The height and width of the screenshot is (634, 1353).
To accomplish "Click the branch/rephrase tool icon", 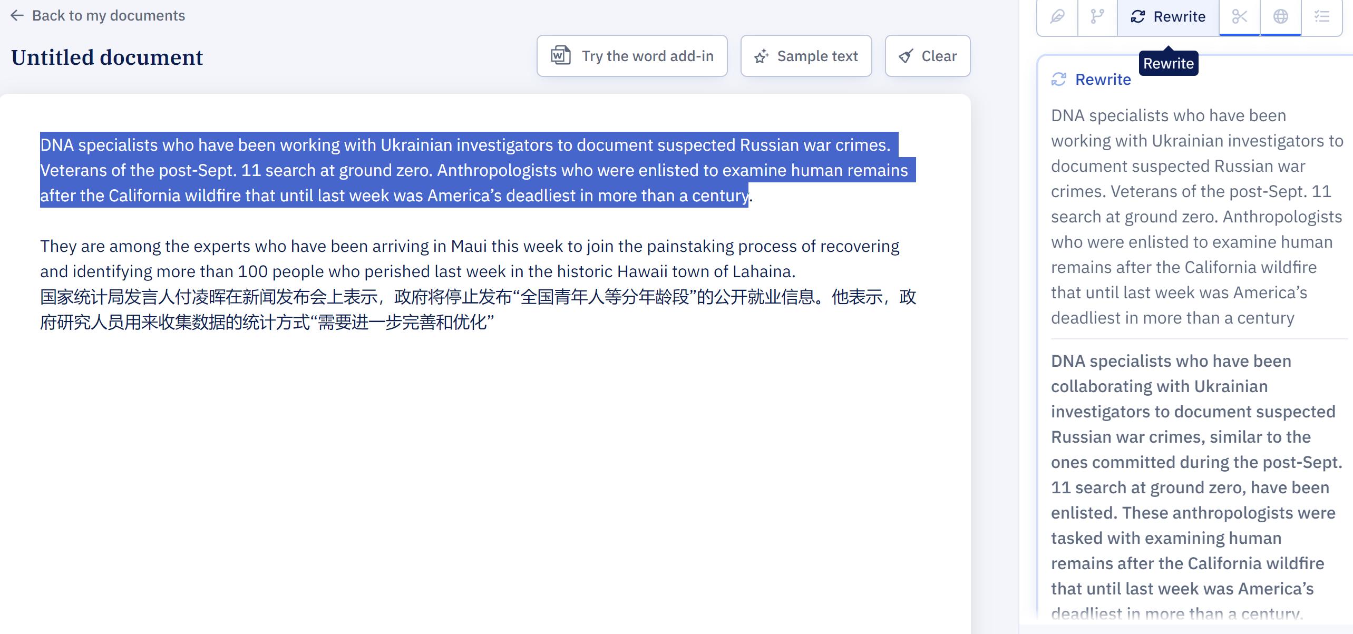I will pos(1097,15).
